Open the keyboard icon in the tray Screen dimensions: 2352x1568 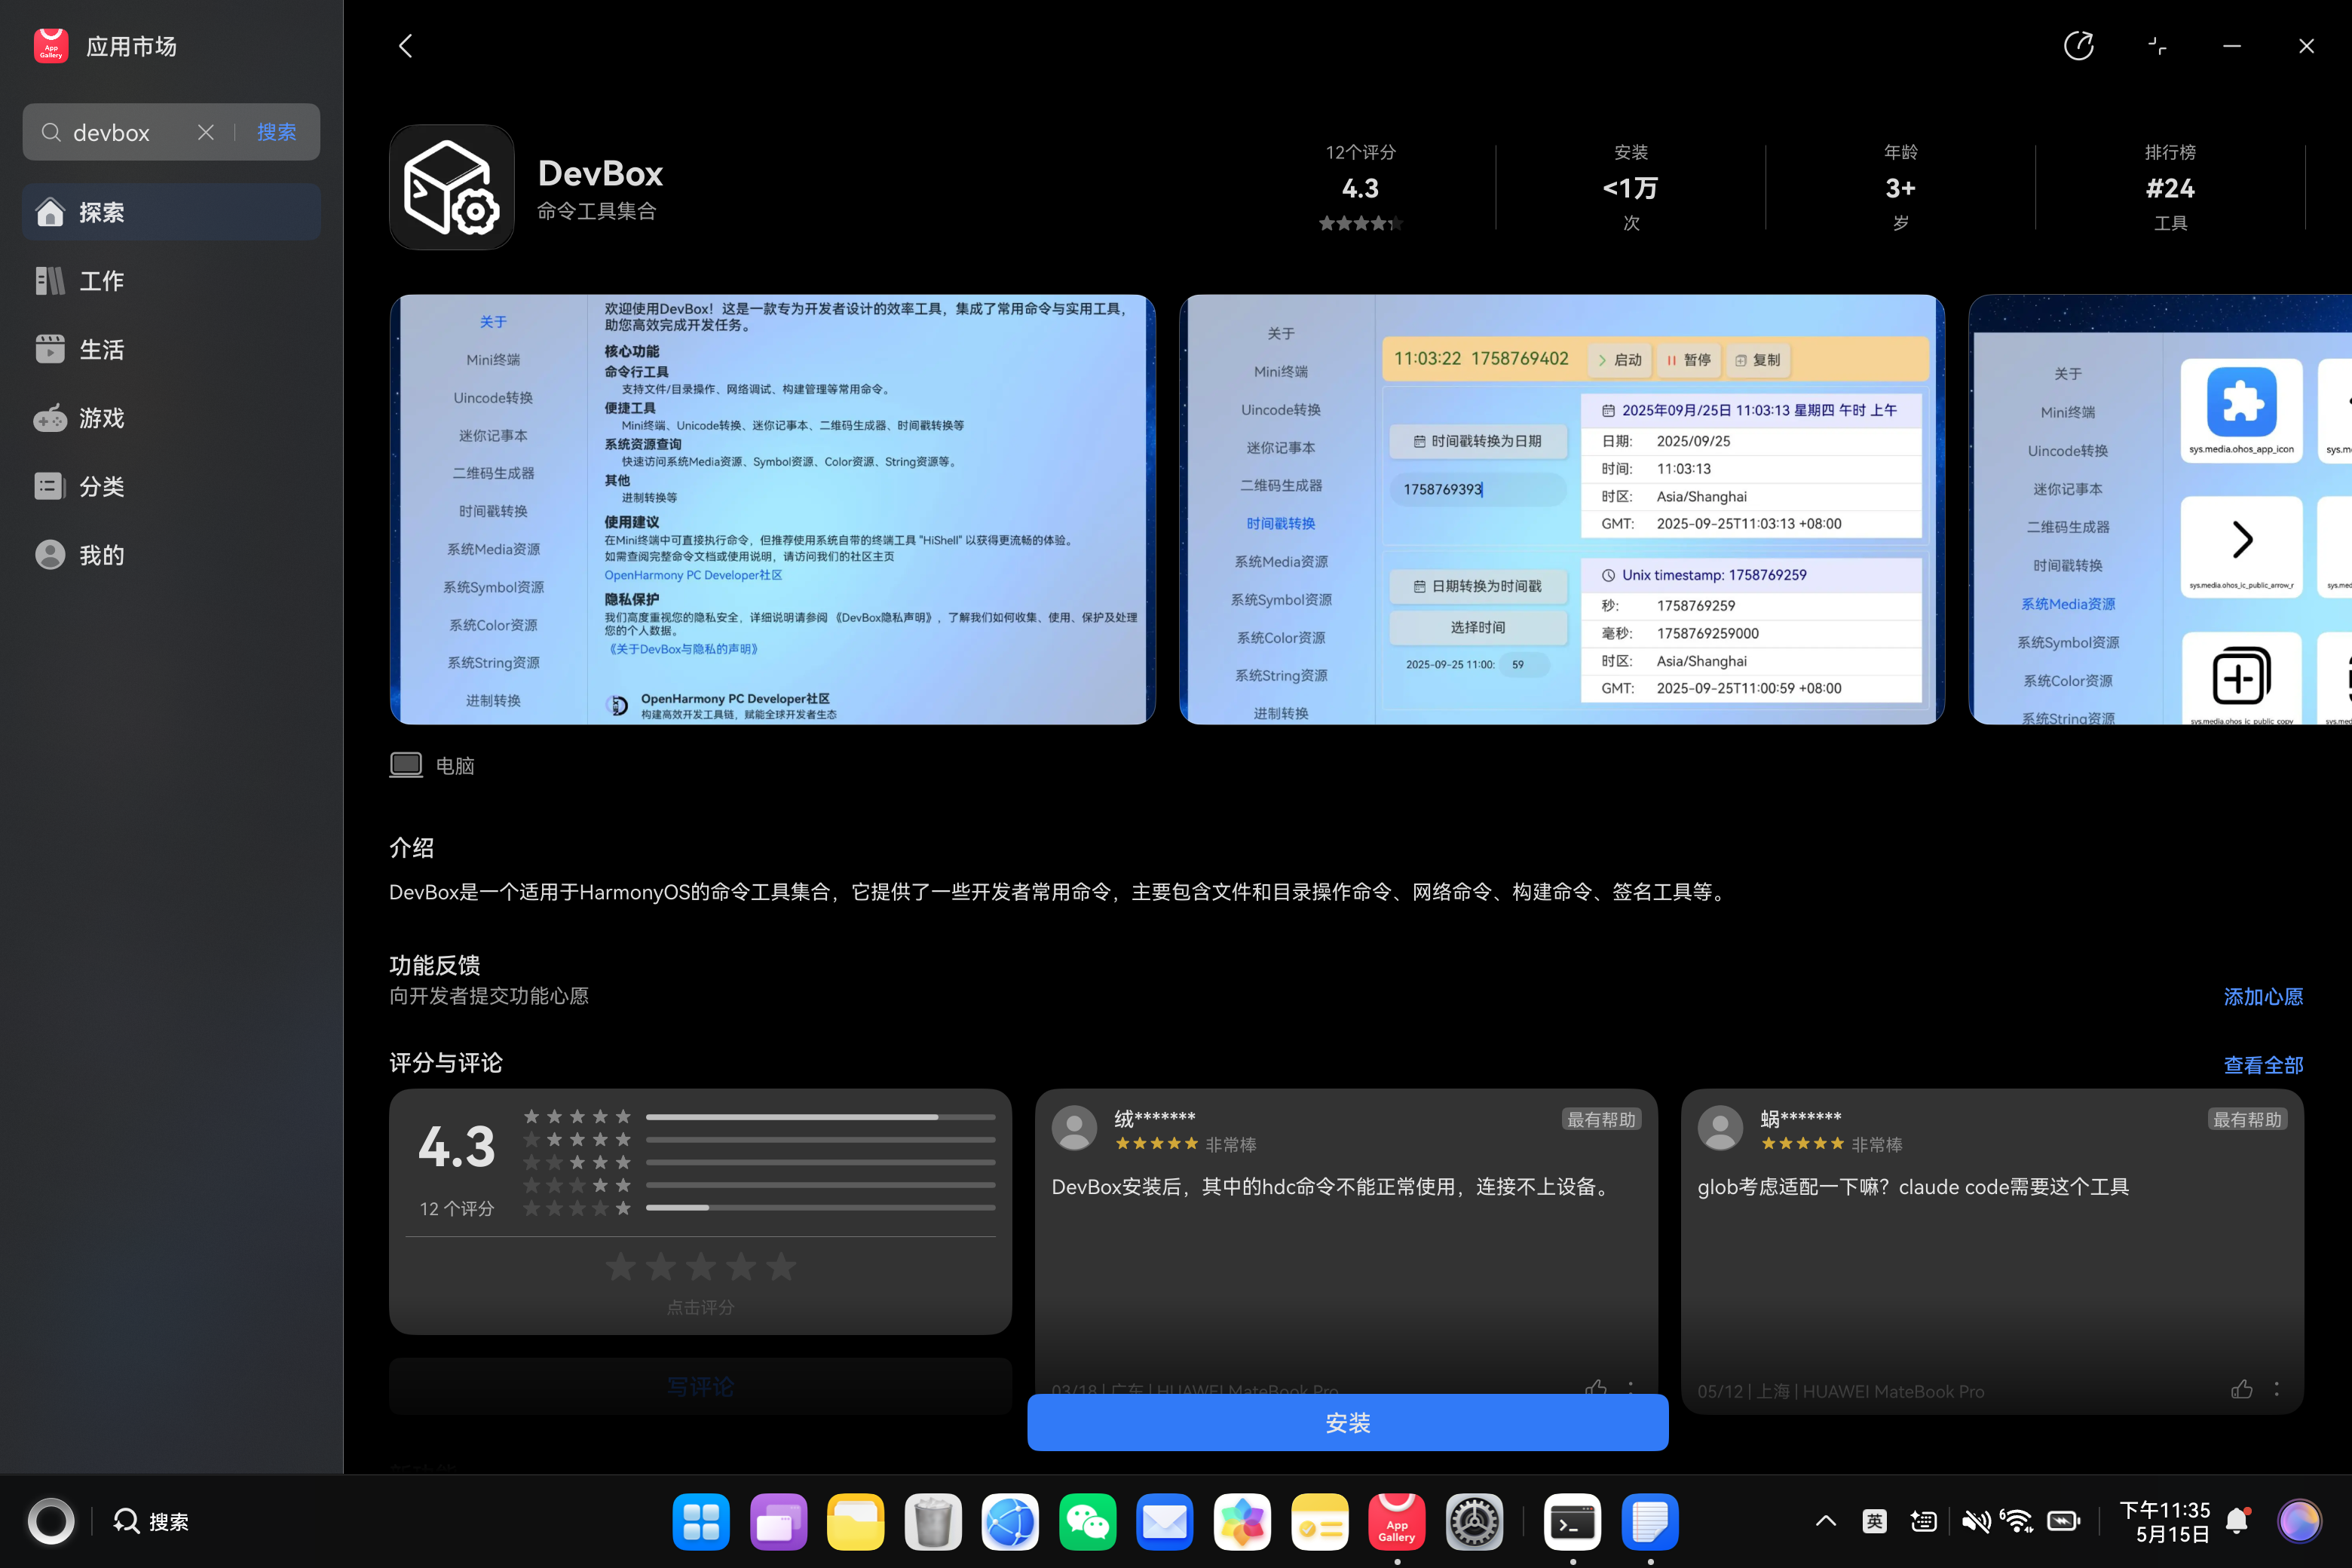click(1923, 1521)
